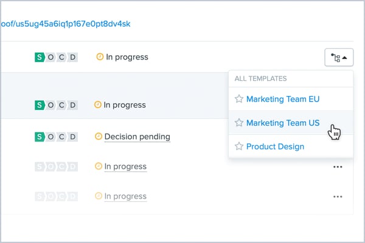365x243 pixels.
Task: Open the fourth row In progress status
Action: coord(125,166)
